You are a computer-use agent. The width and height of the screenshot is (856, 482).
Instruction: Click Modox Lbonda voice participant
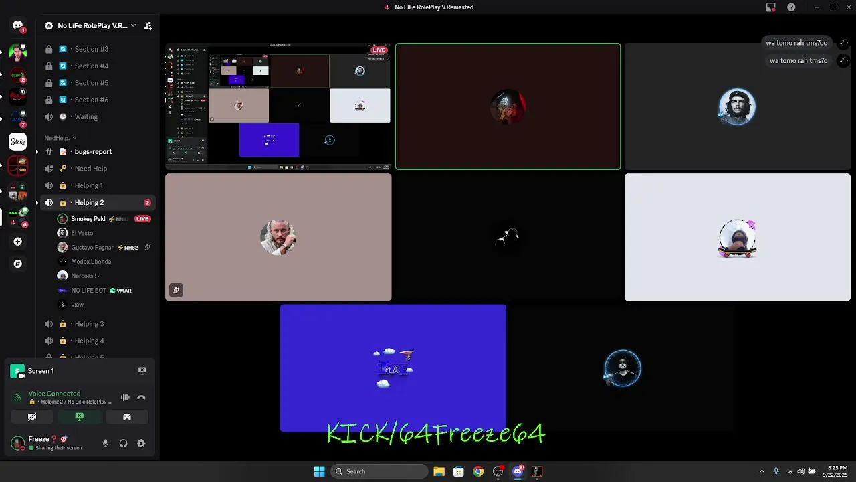(104, 262)
